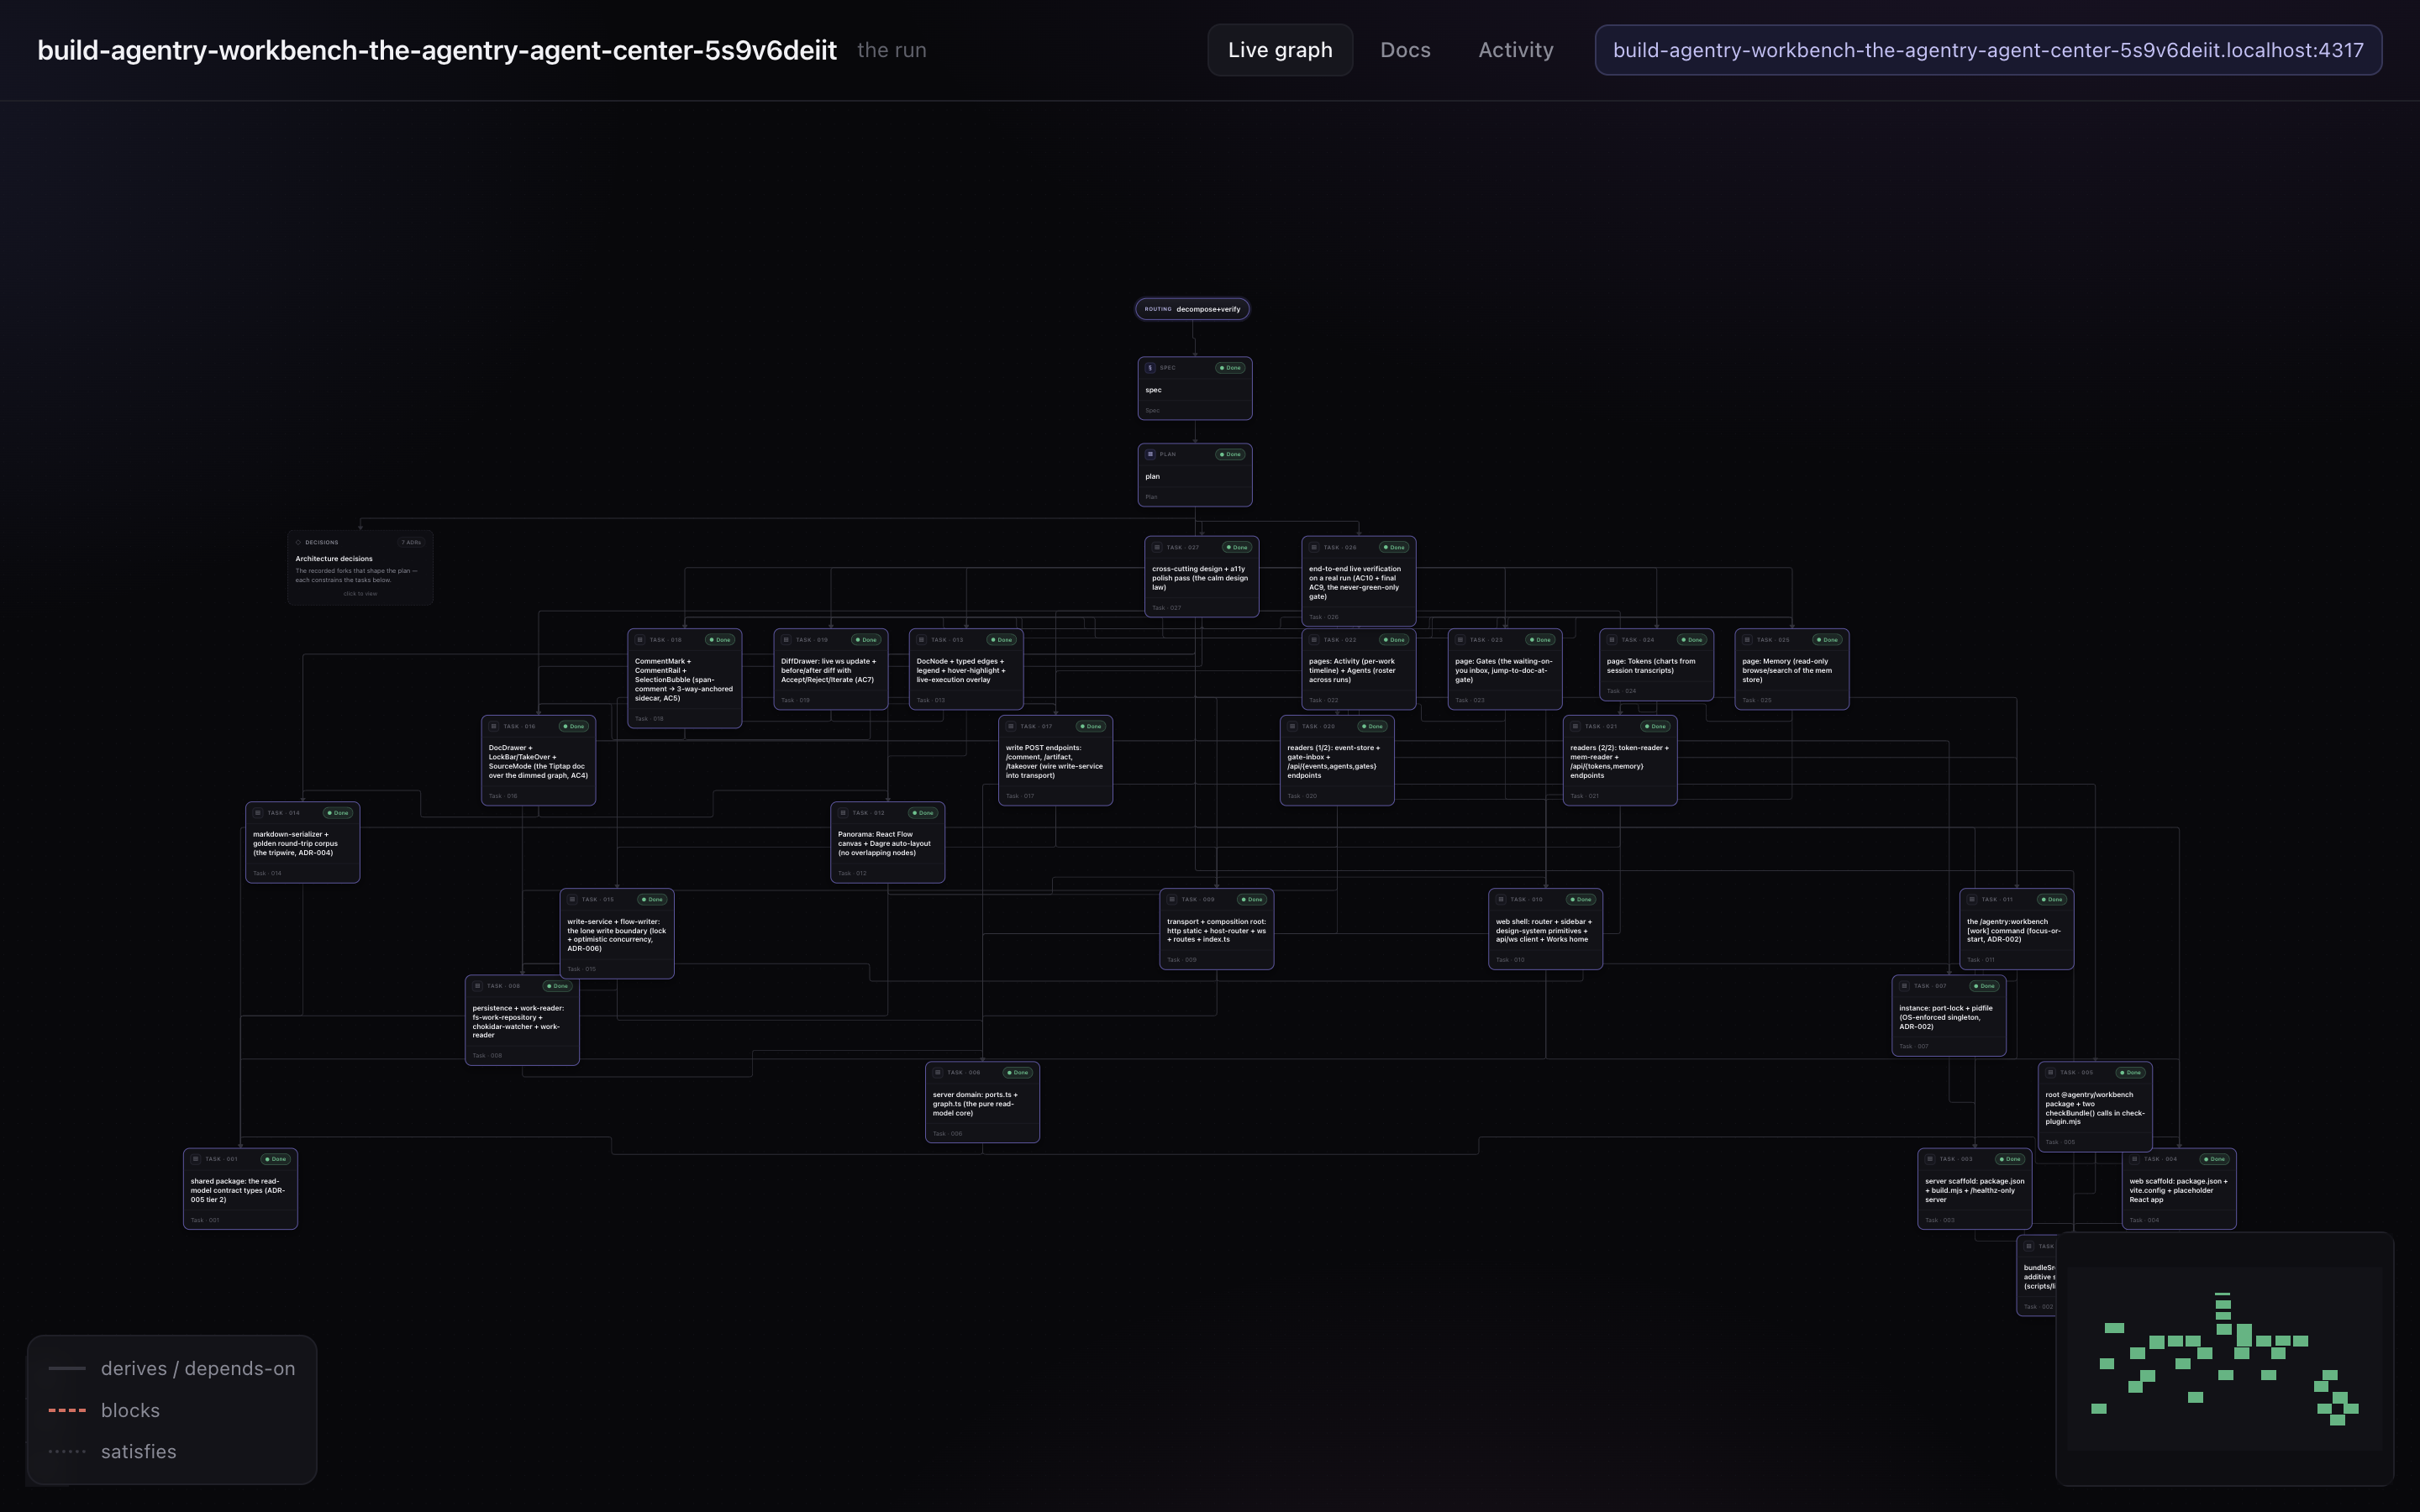The image size is (2420, 1512).
Task: Click the 7 ADRs badge
Action: tap(411, 542)
